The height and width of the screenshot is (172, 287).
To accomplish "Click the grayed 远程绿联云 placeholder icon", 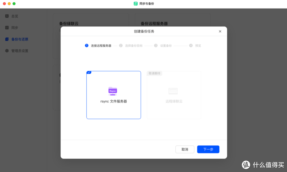I will 173,91.
